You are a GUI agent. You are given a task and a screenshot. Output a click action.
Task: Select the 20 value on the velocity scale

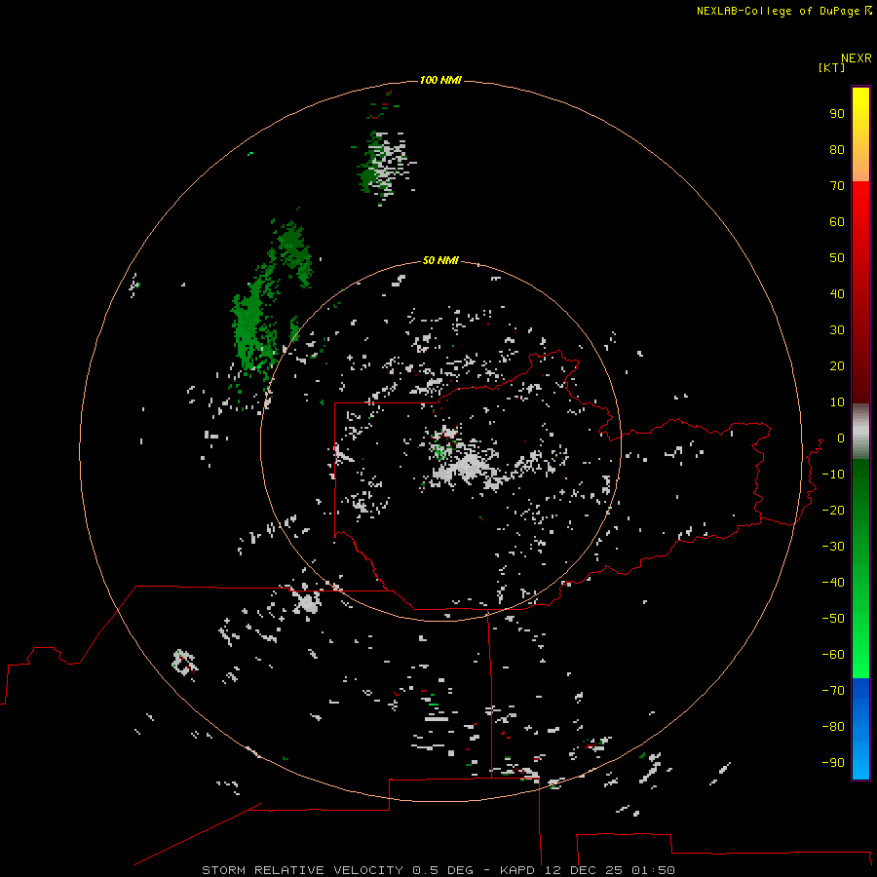[x=837, y=365]
